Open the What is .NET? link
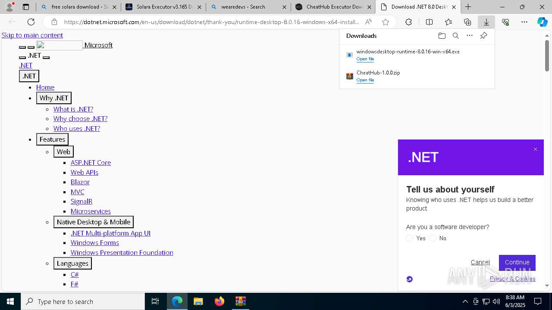The width and height of the screenshot is (552, 310). [x=73, y=109]
